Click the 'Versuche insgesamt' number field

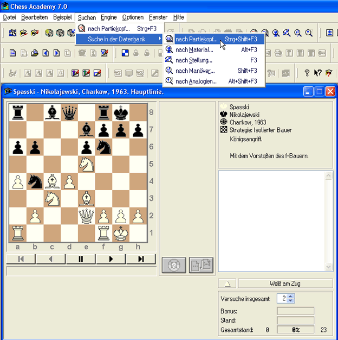click(282, 299)
